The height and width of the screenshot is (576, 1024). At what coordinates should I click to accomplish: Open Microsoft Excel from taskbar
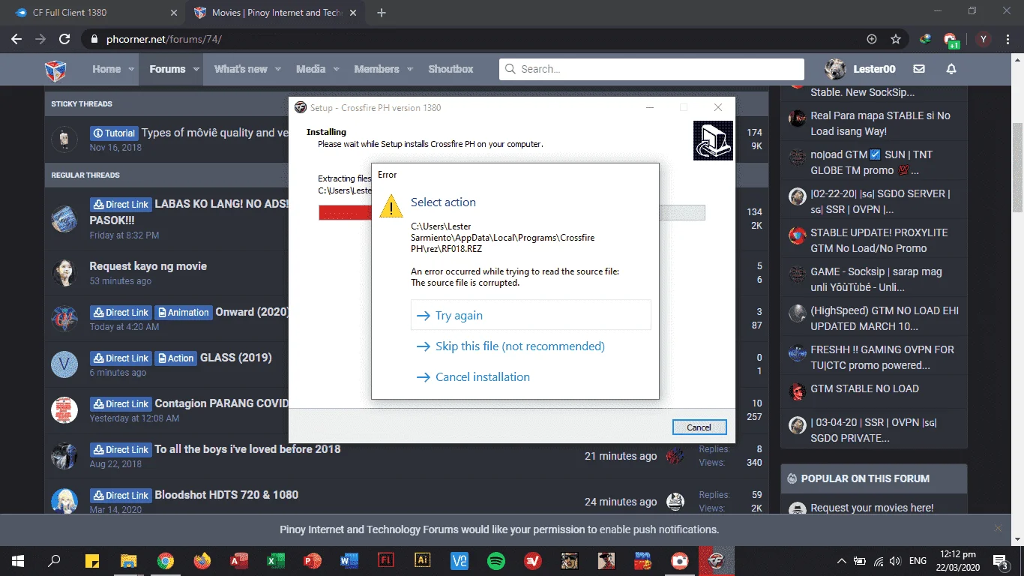276,560
